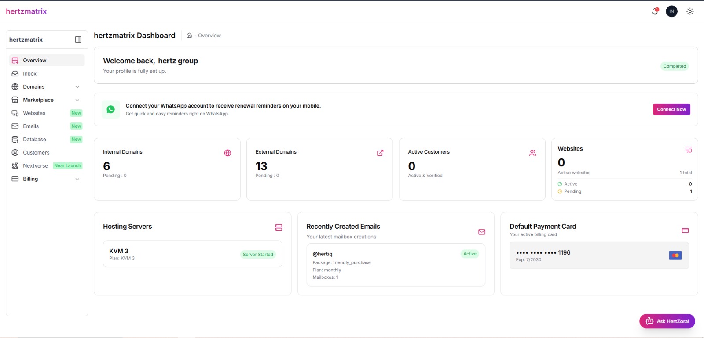This screenshot has width=704, height=338.
Task: Click the home breadcrumb icon
Action: pos(189,36)
